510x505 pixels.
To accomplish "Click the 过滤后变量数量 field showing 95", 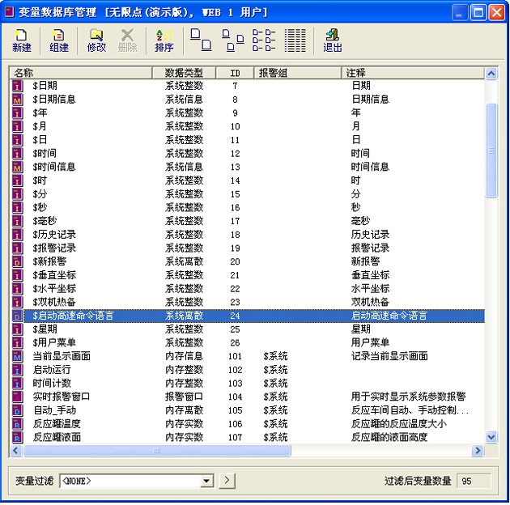I will [x=474, y=481].
